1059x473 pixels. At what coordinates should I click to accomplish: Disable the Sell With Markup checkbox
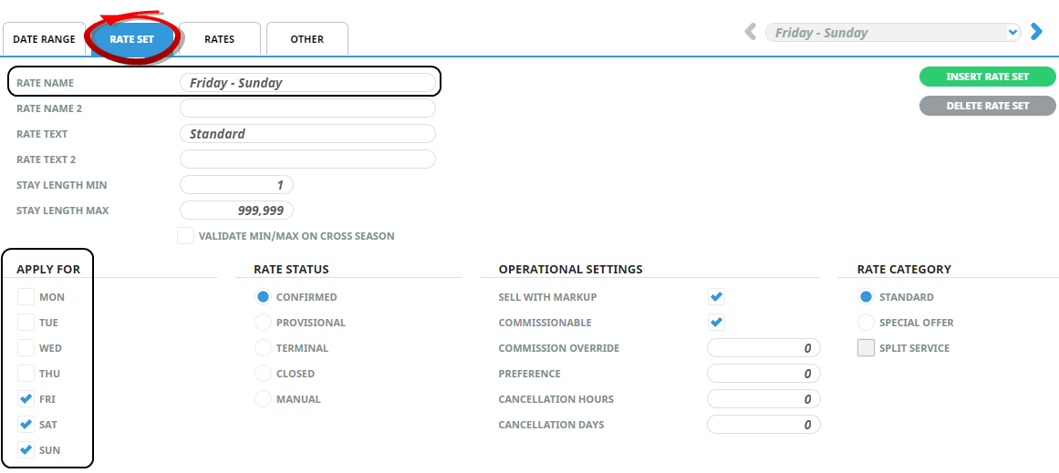[716, 297]
